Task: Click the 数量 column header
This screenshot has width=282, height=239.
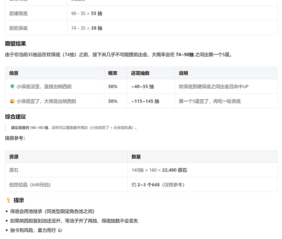Action: pos(136,157)
